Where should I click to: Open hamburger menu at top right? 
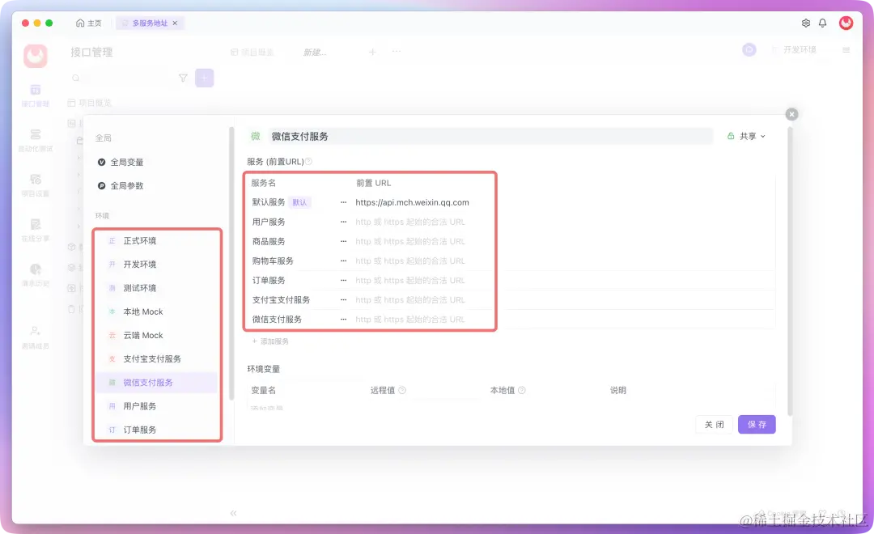(x=846, y=49)
